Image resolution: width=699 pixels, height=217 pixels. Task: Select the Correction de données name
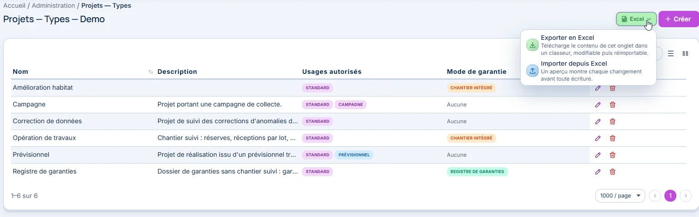click(47, 121)
